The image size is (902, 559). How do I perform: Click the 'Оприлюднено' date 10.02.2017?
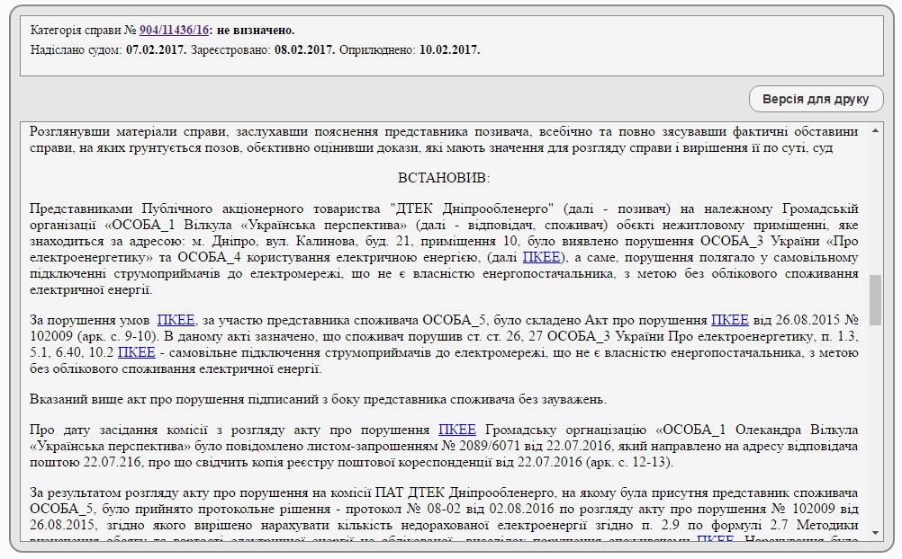point(449,50)
